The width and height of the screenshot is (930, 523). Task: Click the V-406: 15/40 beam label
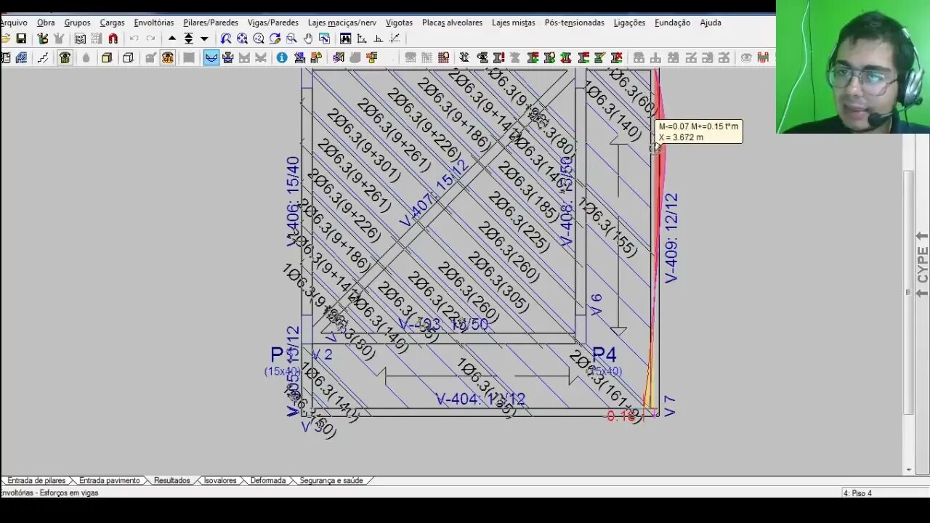293,202
